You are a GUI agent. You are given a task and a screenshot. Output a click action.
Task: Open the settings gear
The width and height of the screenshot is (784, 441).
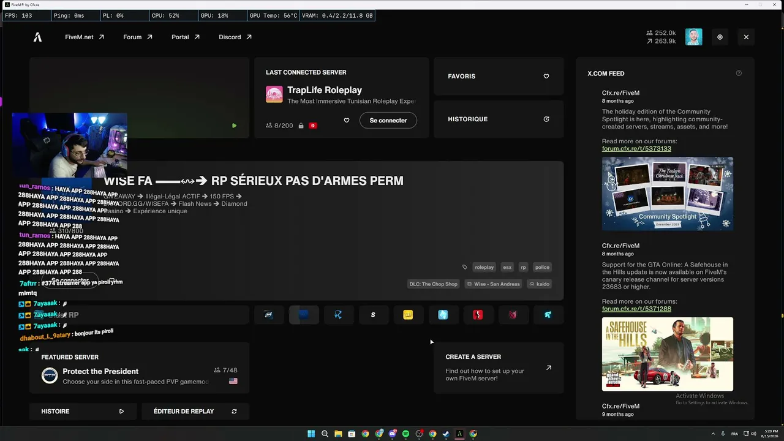click(720, 37)
